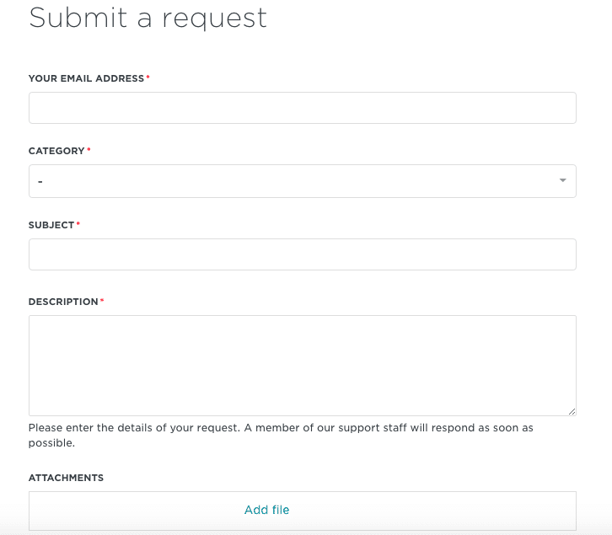Click inside the Description text area
Screen dimensions: 612x535
point(302,365)
